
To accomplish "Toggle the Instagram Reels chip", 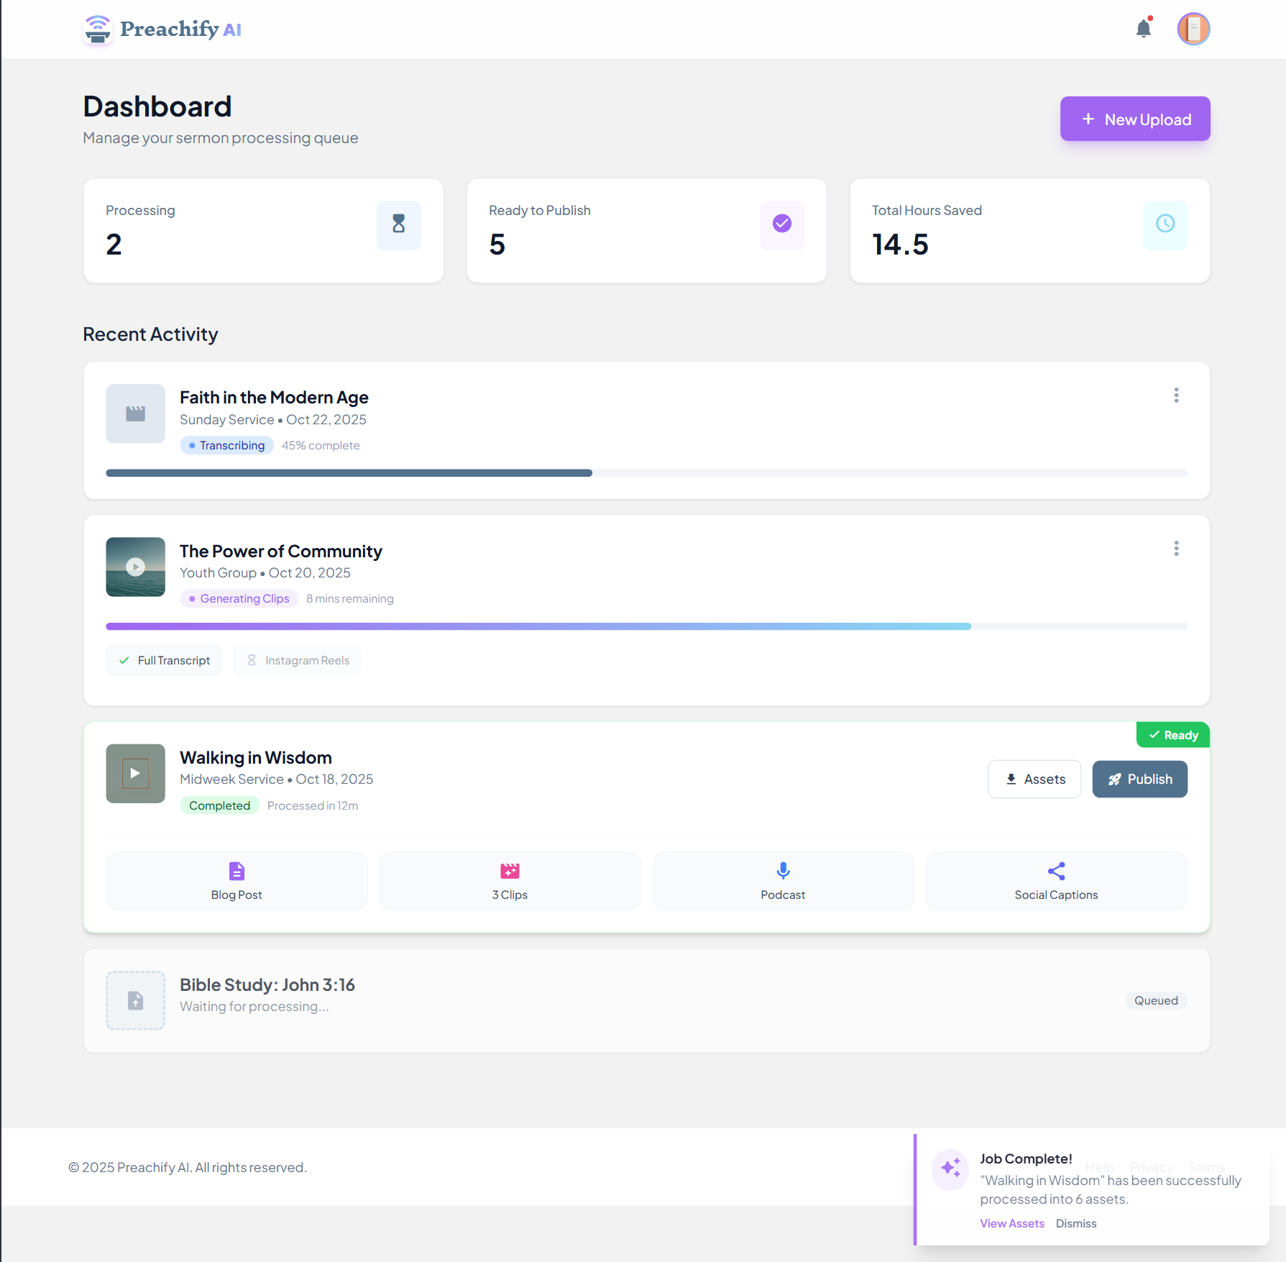I will click(297, 660).
